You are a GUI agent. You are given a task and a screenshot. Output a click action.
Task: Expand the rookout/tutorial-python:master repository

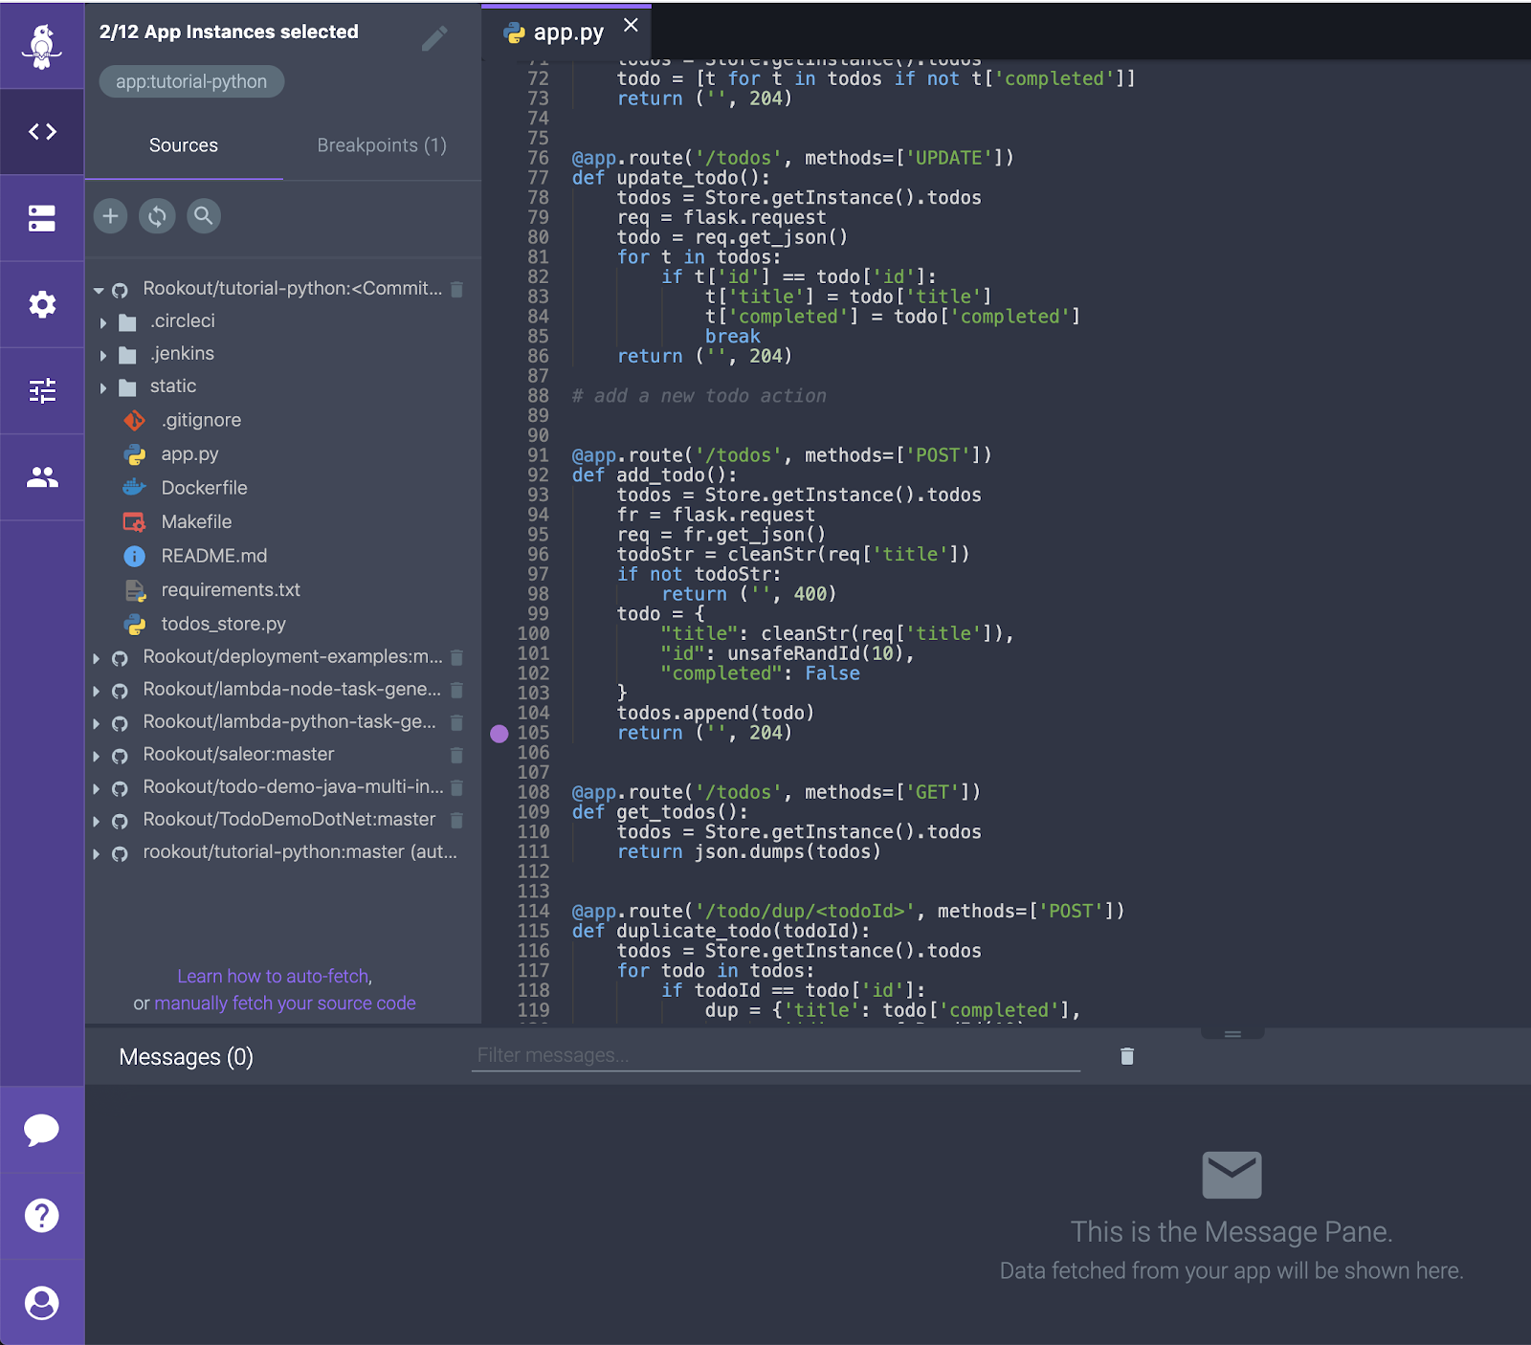[x=97, y=853]
